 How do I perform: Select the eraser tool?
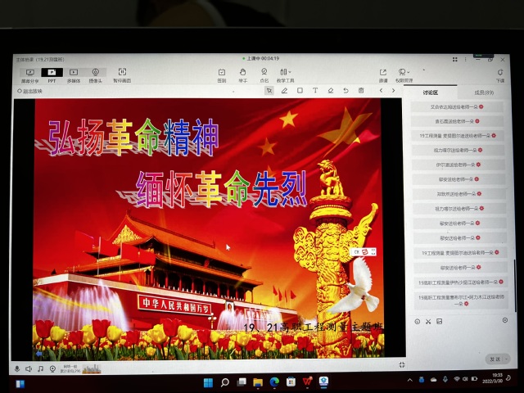pos(331,91)
